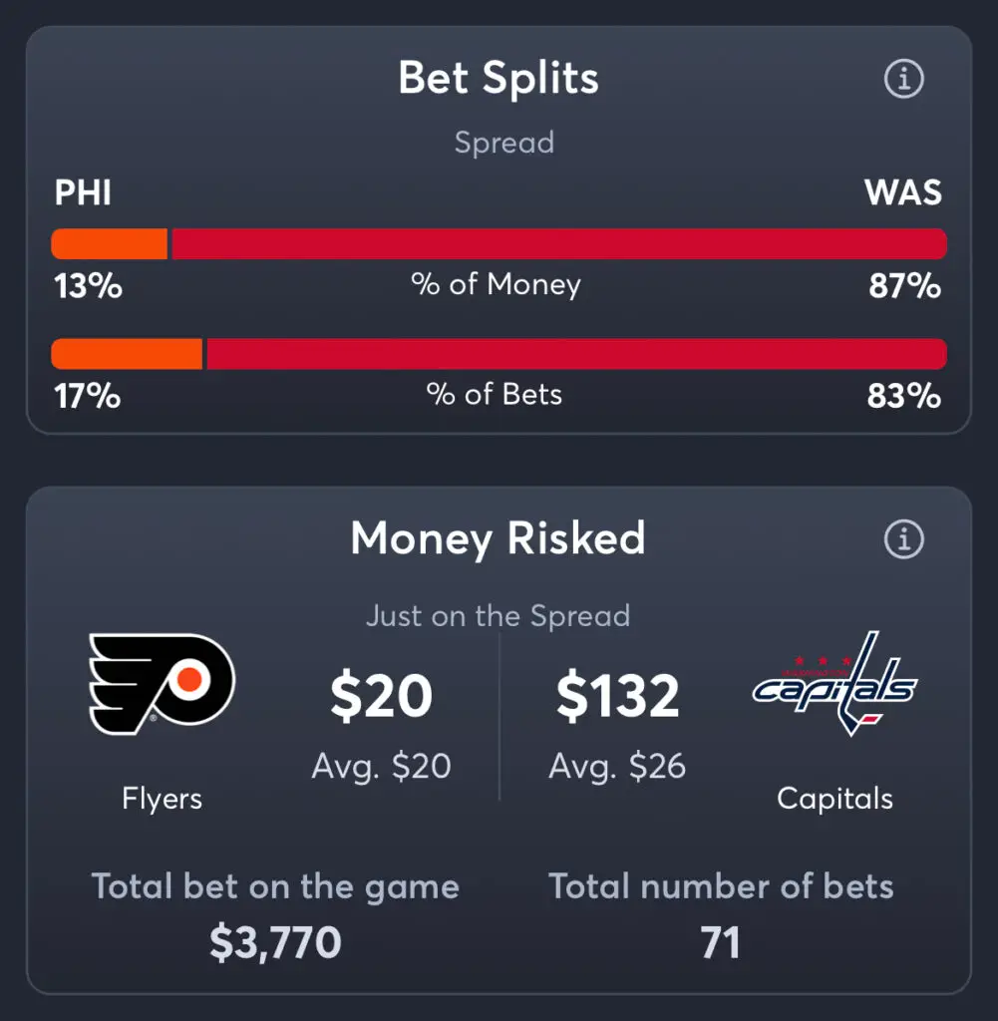This screenshot has height=1021, width=998.
Task: Select the orange PHI money bar segment
Action: point(110,243)
